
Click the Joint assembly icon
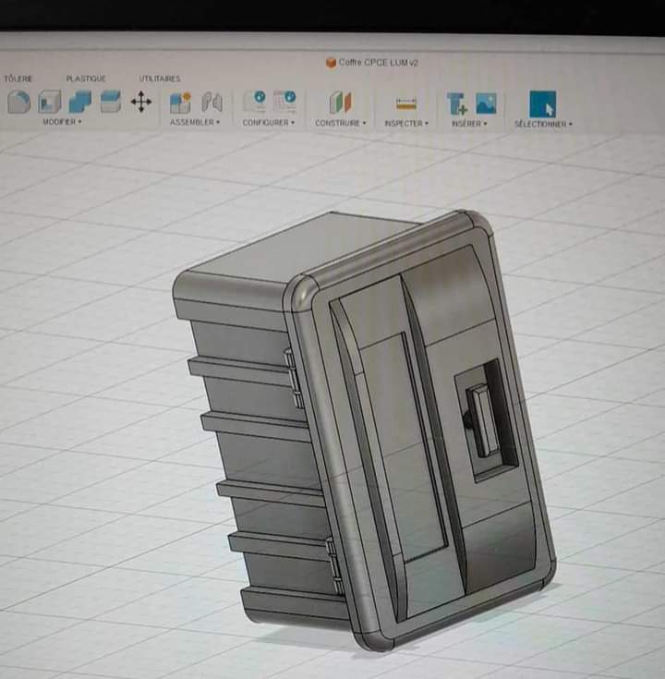click(x=212, y=103)
